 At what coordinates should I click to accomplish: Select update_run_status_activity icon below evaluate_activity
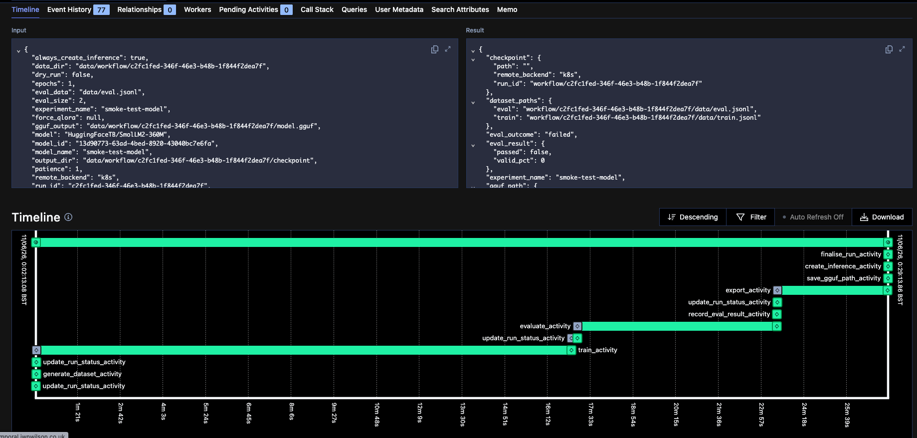click(x=577, y=338)
